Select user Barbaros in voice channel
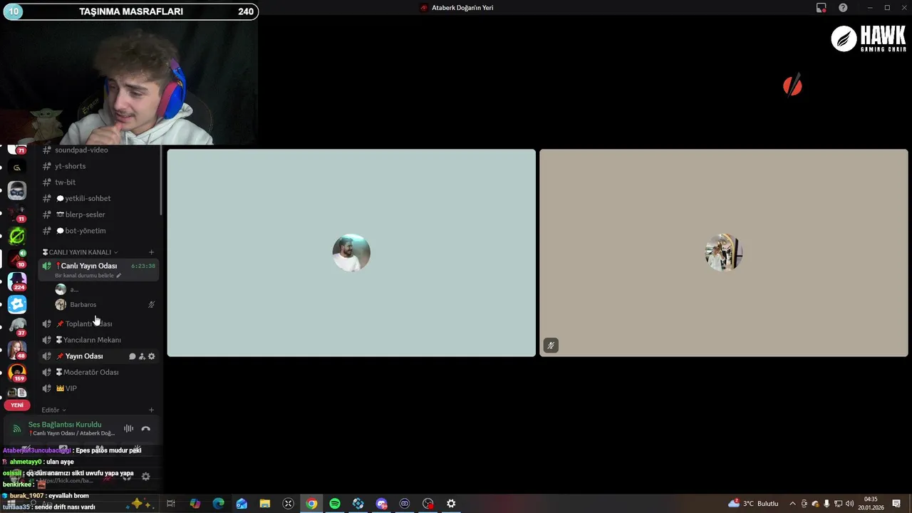This screenshot has width=912, height=513. 83,305
